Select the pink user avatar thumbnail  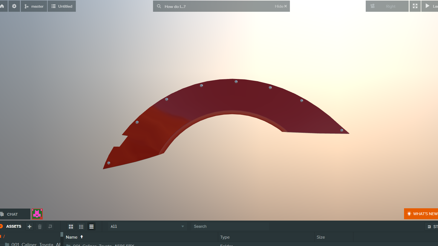click(x=37, y=214)
